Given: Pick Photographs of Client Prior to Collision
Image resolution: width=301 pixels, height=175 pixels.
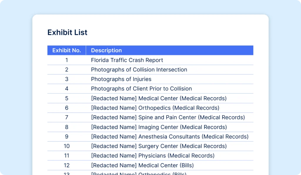Looking at the screenshot, I should click(141, 89).
